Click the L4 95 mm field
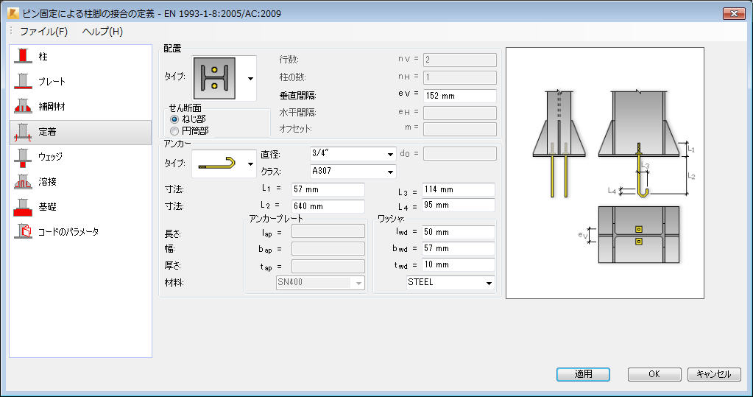 (459, 205)
